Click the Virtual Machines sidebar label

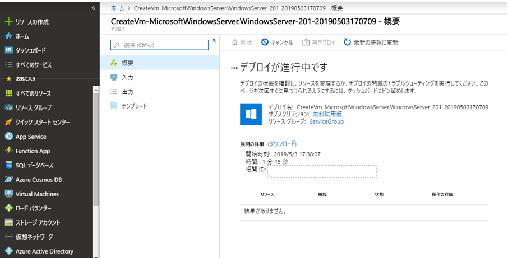tap(37, 194)
